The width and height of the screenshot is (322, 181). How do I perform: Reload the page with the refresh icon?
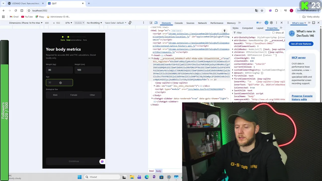coord(16,11)
